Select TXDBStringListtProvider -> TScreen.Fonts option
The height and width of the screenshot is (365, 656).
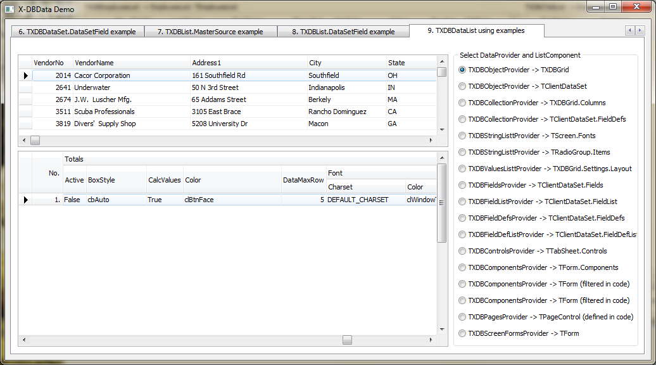pyautogui.click(x=462, y=136)
